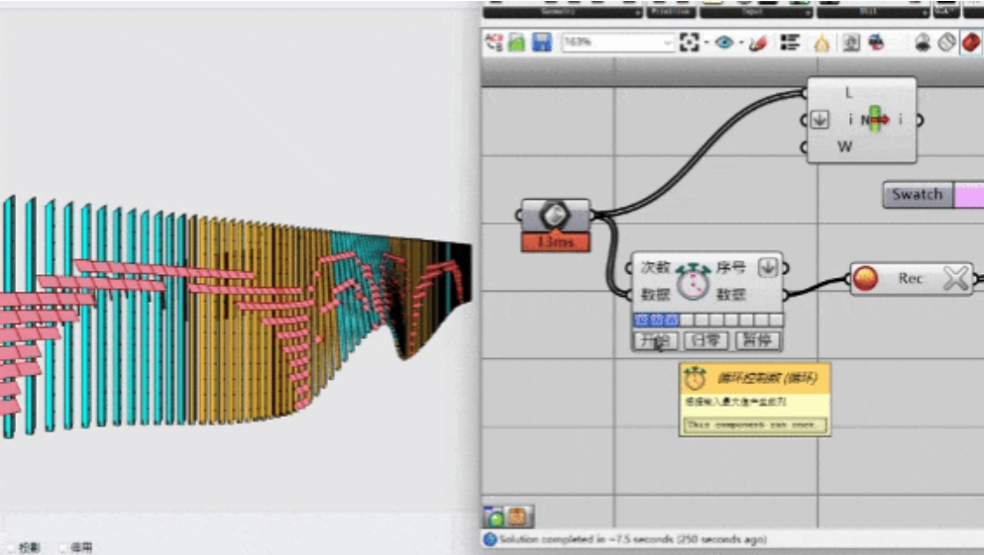Click the green open file icon
The width and height of the screenshot is (984, 555).
coord(517,43)
